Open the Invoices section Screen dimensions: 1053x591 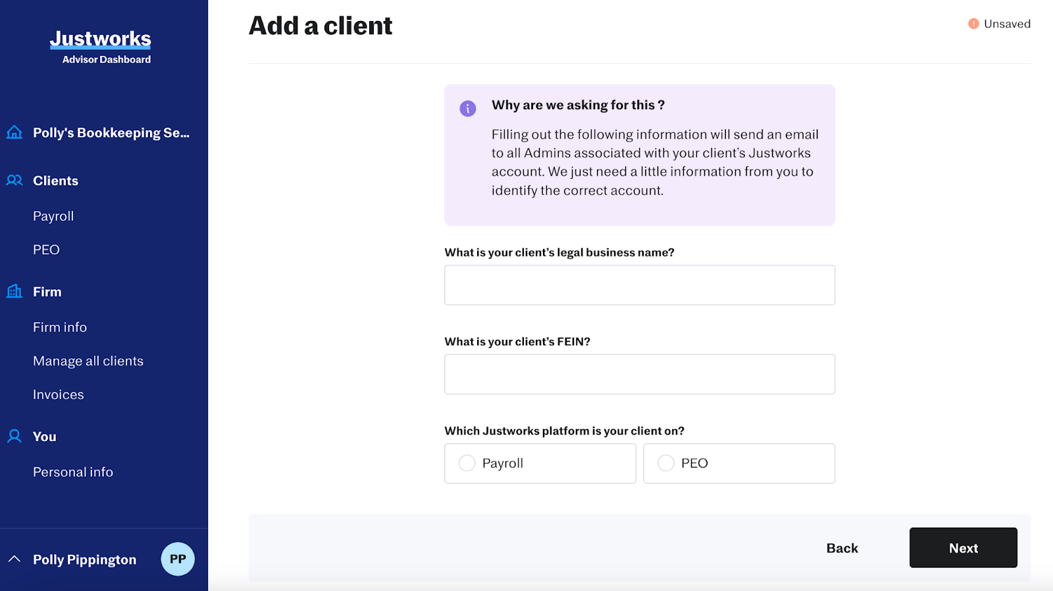[x=59, y=394]
